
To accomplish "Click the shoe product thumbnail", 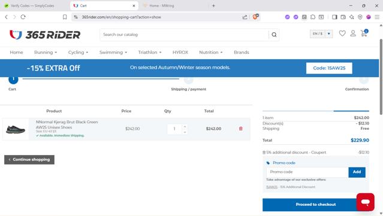I will 16,129.
